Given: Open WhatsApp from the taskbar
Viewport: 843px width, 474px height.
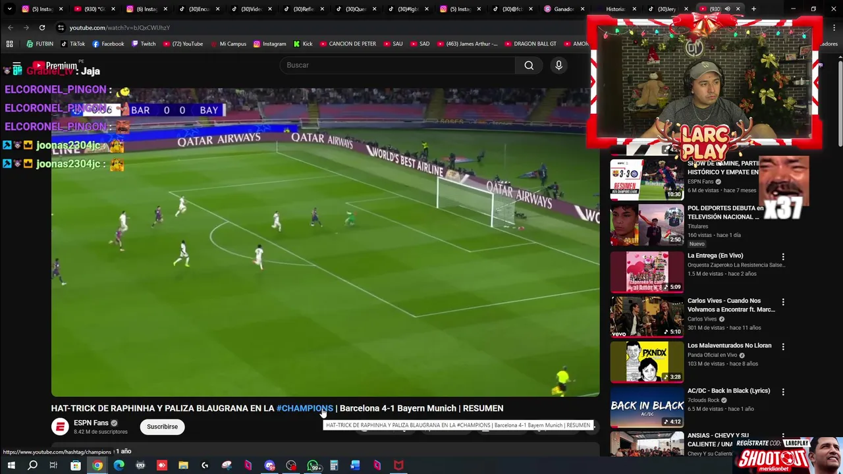Looking at the screenshot, I should pyautogui.click(x=313, y=465).
